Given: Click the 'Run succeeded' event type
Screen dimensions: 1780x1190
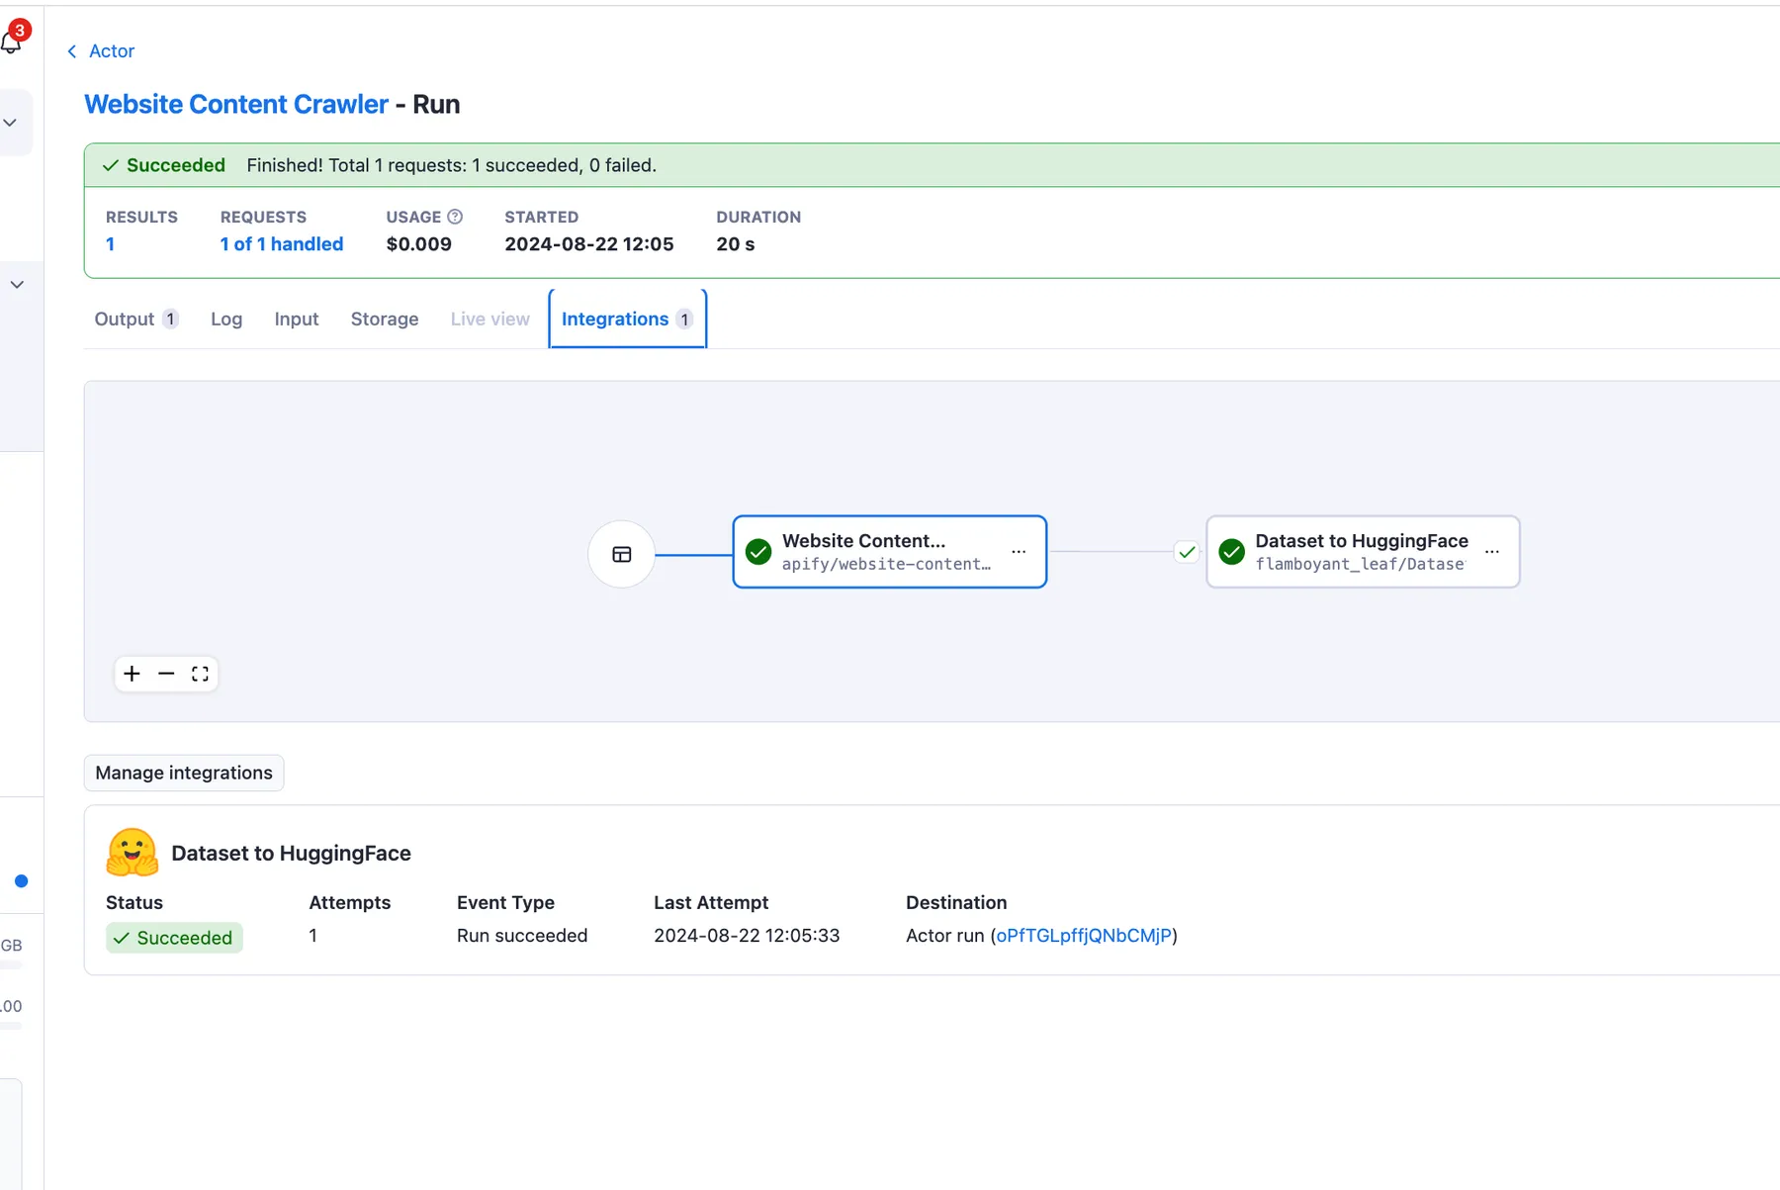Looking at the screenshot, I should 522,936.
